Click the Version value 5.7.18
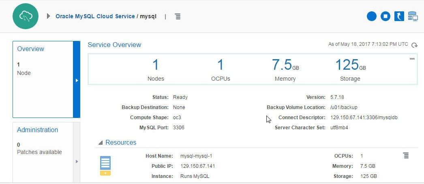424x184 pixels. (x=337, y=97)
